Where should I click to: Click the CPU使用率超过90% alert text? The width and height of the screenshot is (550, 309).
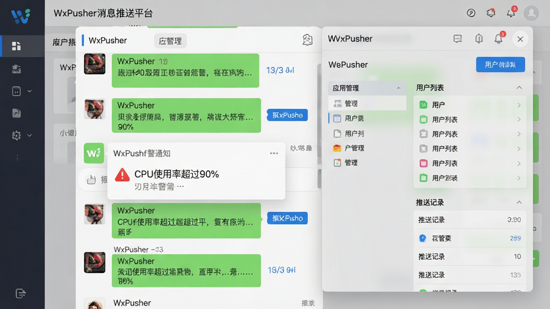pyautogui.click(x=176, y=174)
